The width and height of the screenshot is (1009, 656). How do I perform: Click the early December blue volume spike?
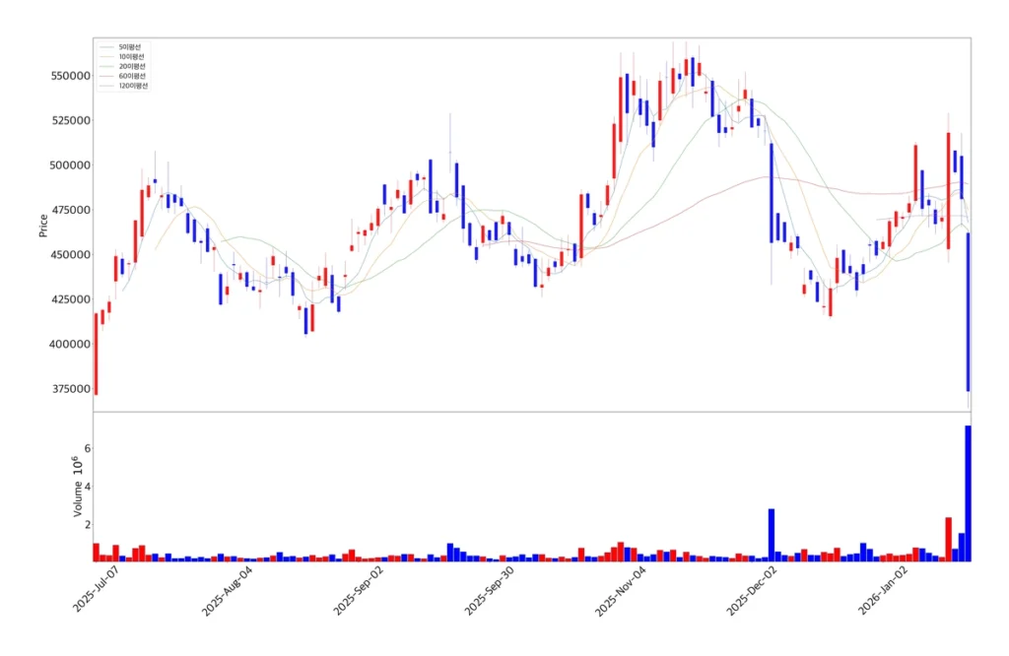772,535
